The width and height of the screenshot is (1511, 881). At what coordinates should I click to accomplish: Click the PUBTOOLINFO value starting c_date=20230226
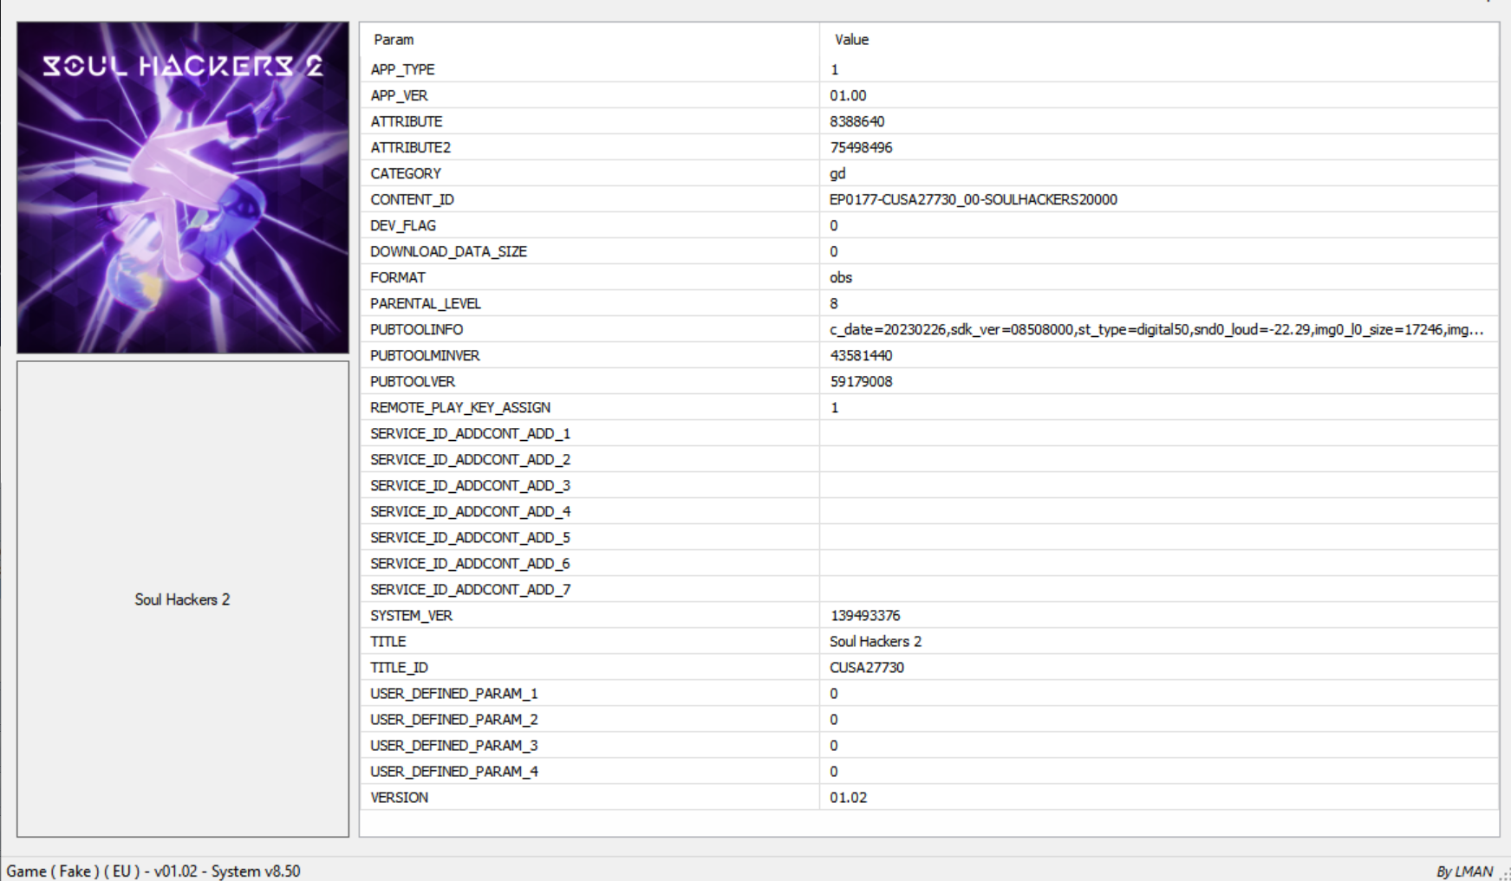tap(1156, 329)
